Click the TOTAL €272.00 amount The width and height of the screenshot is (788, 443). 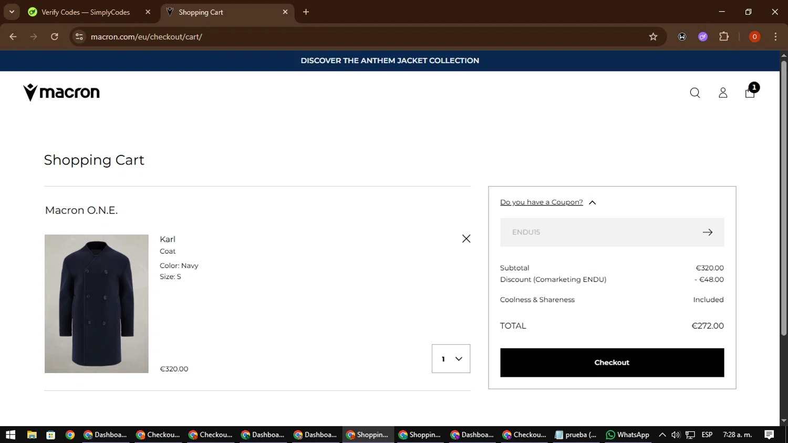pyautogui.click(x=708, y=326)
